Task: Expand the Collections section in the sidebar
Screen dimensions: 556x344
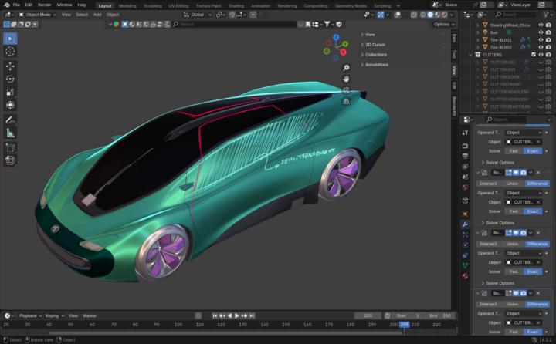Action: [376, 55]
